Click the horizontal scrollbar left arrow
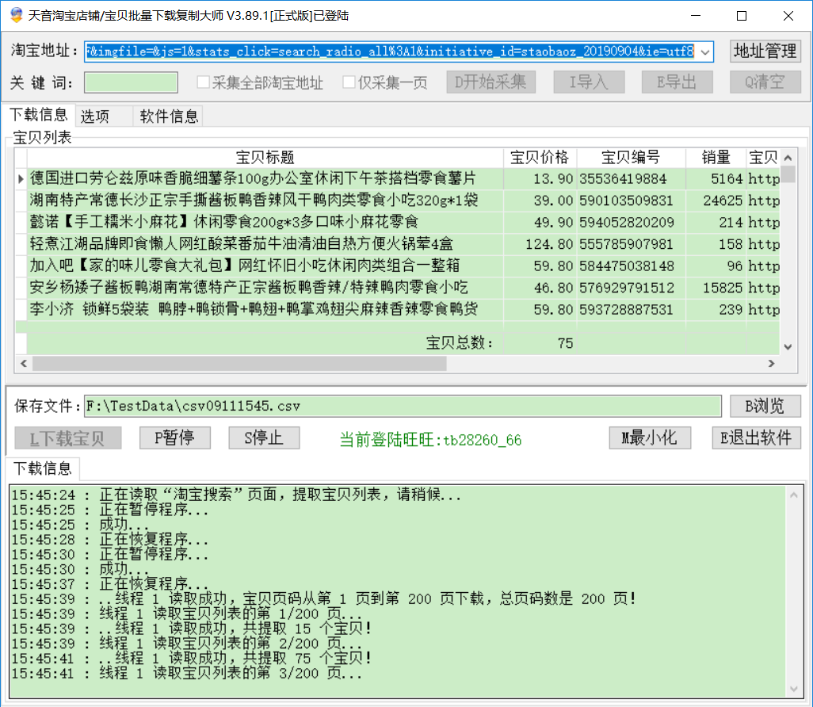The width and height of the screenshot is (813, 707). point(24,363)
